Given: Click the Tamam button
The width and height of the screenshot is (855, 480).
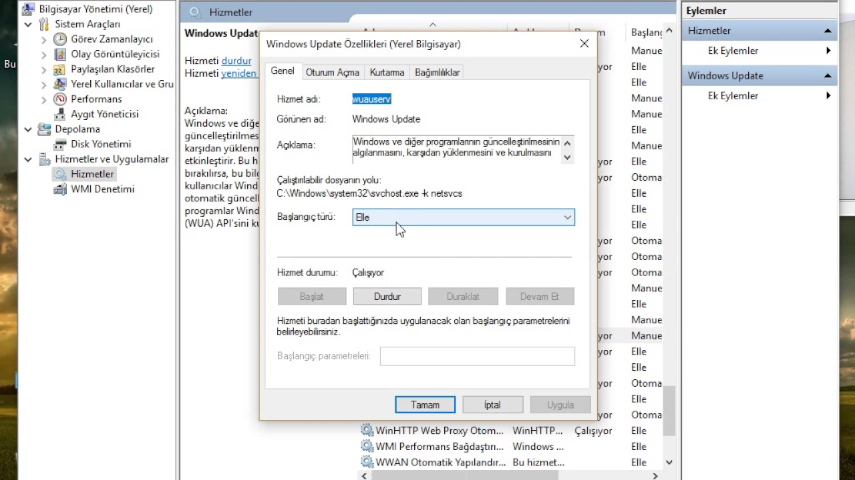Looking at the screenshot, I should coord(425,405).
